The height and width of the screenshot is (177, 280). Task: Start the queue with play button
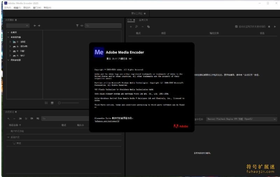click(x=275, y=27)
